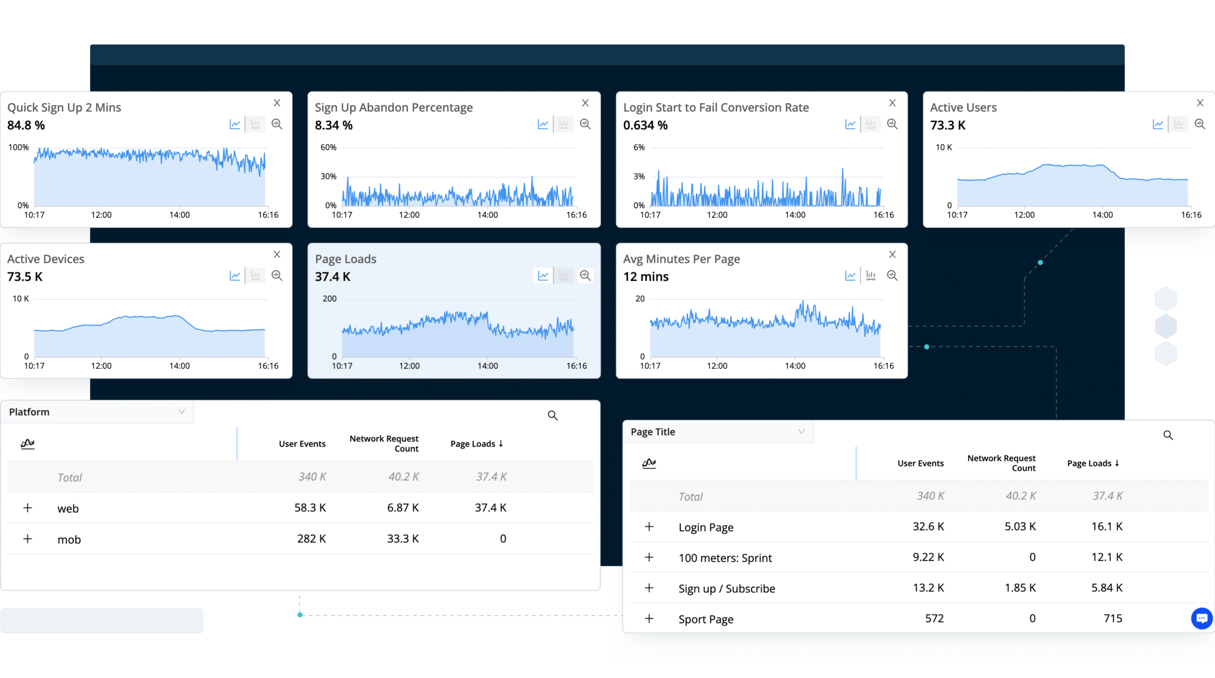Viewport: 1215px width, 678px height.
Task: Click the Page Loads zoom magnifier icon
Action: pyautogui.click(x=585, y=276)
